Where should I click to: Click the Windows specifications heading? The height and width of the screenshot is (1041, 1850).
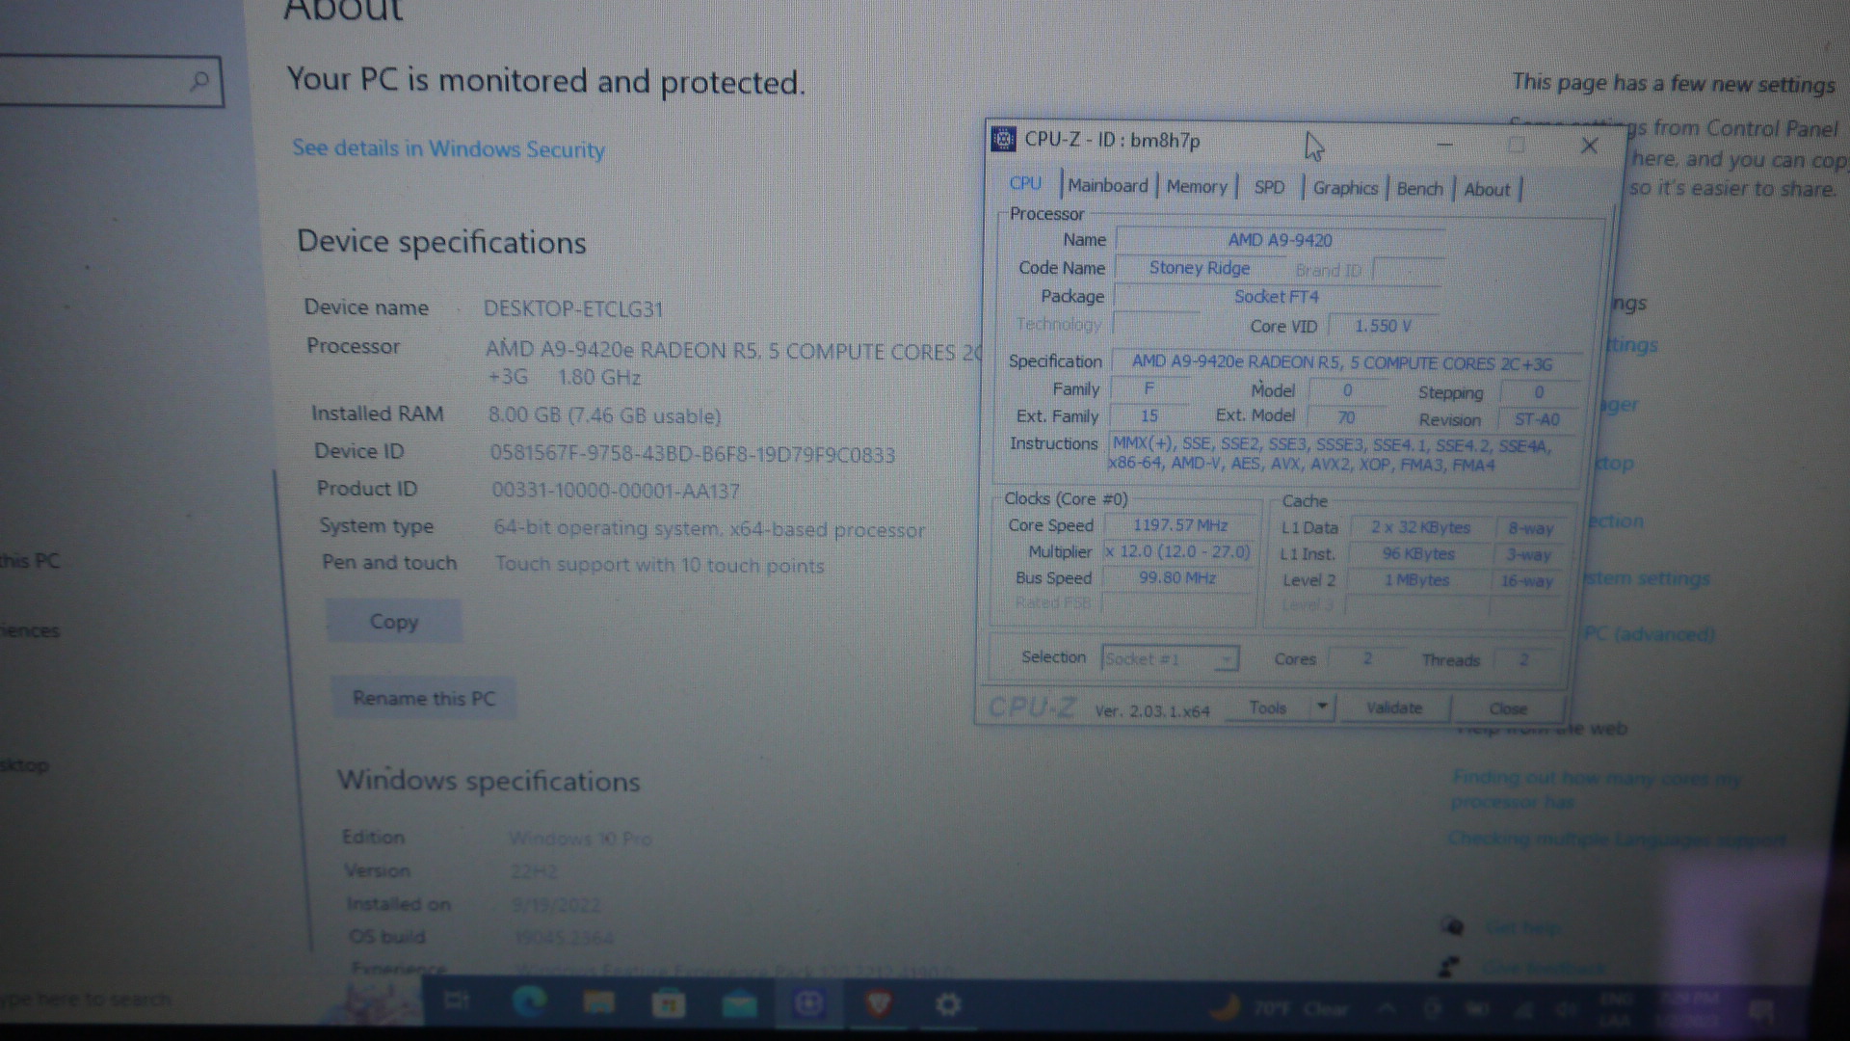coord(489,781)
